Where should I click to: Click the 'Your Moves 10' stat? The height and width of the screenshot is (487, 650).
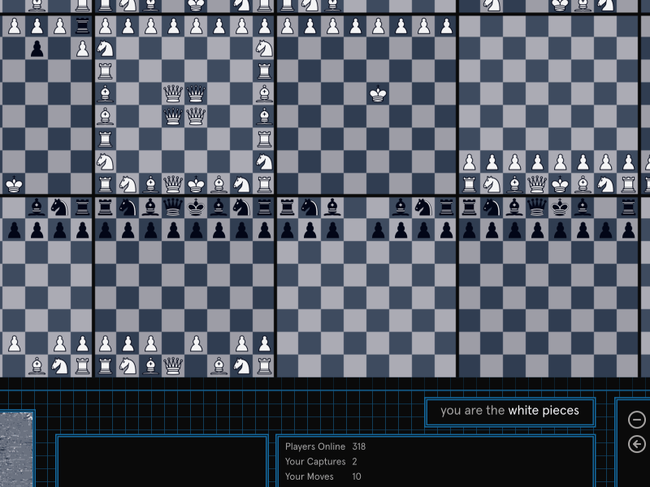pyautogui.click(x=323, y=476)
